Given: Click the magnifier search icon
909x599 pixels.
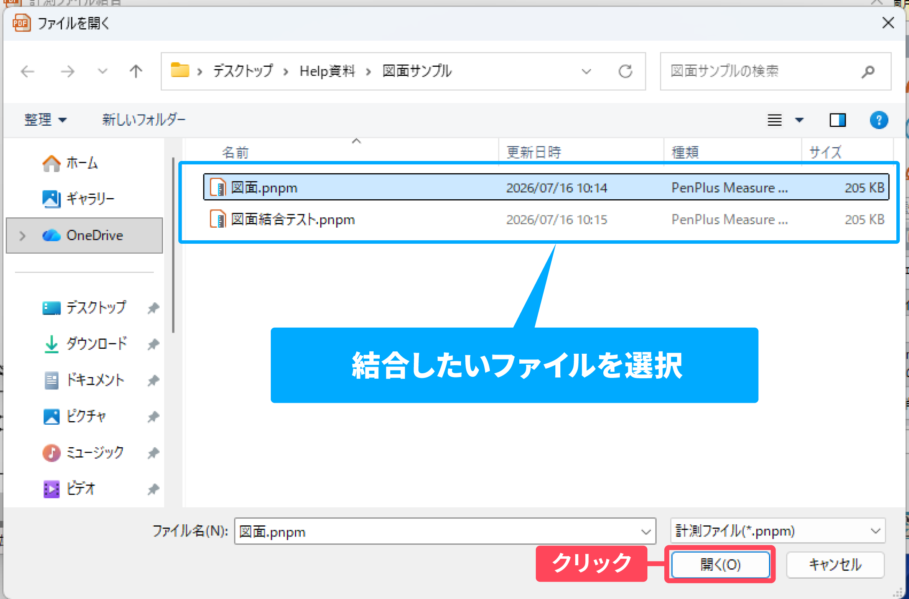Looking at the screenshot, I should [x=868, y=71].
